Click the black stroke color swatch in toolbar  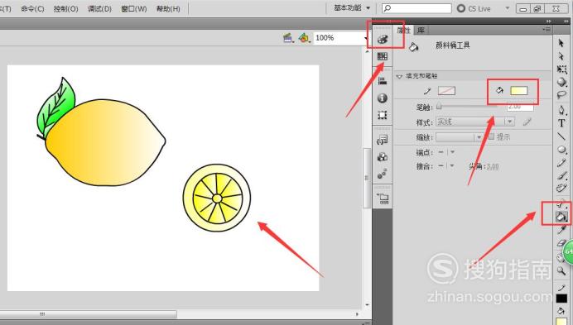(561, 299)
